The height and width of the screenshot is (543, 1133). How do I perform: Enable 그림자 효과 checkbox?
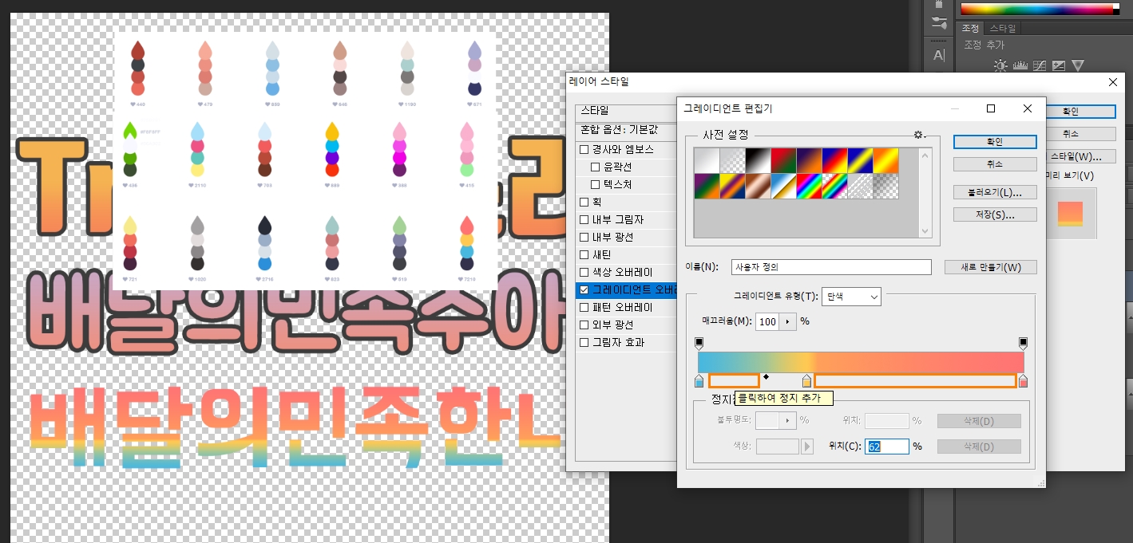(x=584, y=342)
